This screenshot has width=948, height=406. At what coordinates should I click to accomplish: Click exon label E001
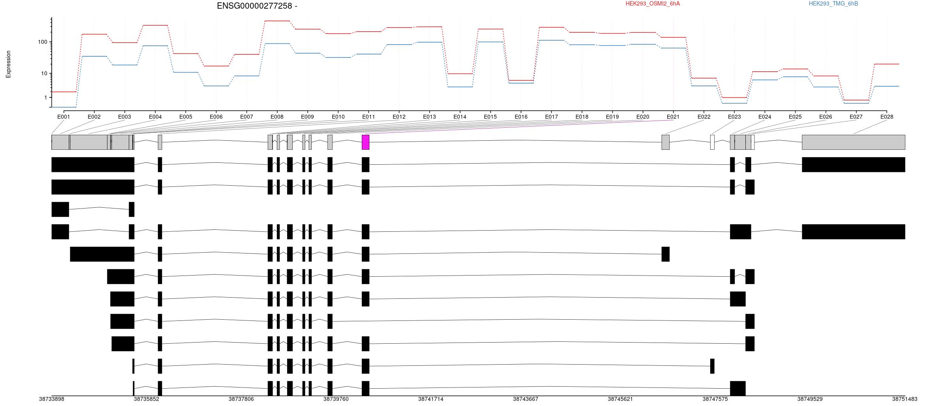click(64, 117)
